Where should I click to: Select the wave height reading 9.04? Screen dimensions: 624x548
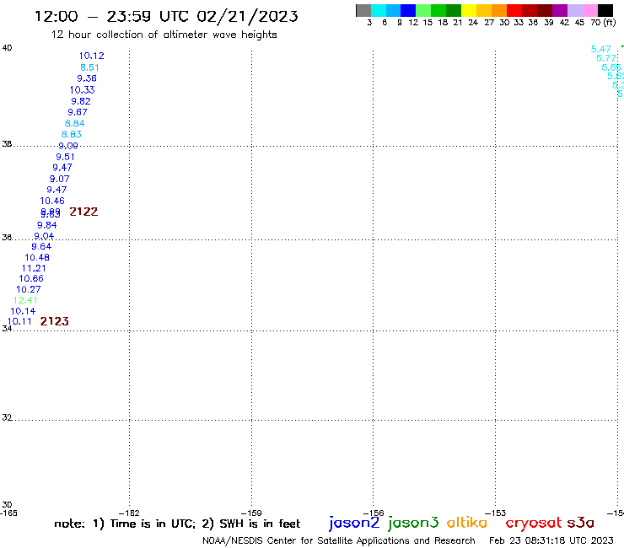(44, 236)
